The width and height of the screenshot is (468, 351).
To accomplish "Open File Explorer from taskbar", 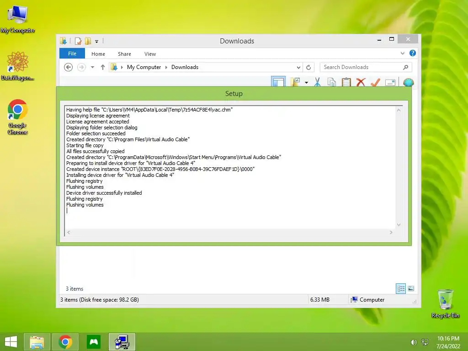I will (x=37, y=342).
